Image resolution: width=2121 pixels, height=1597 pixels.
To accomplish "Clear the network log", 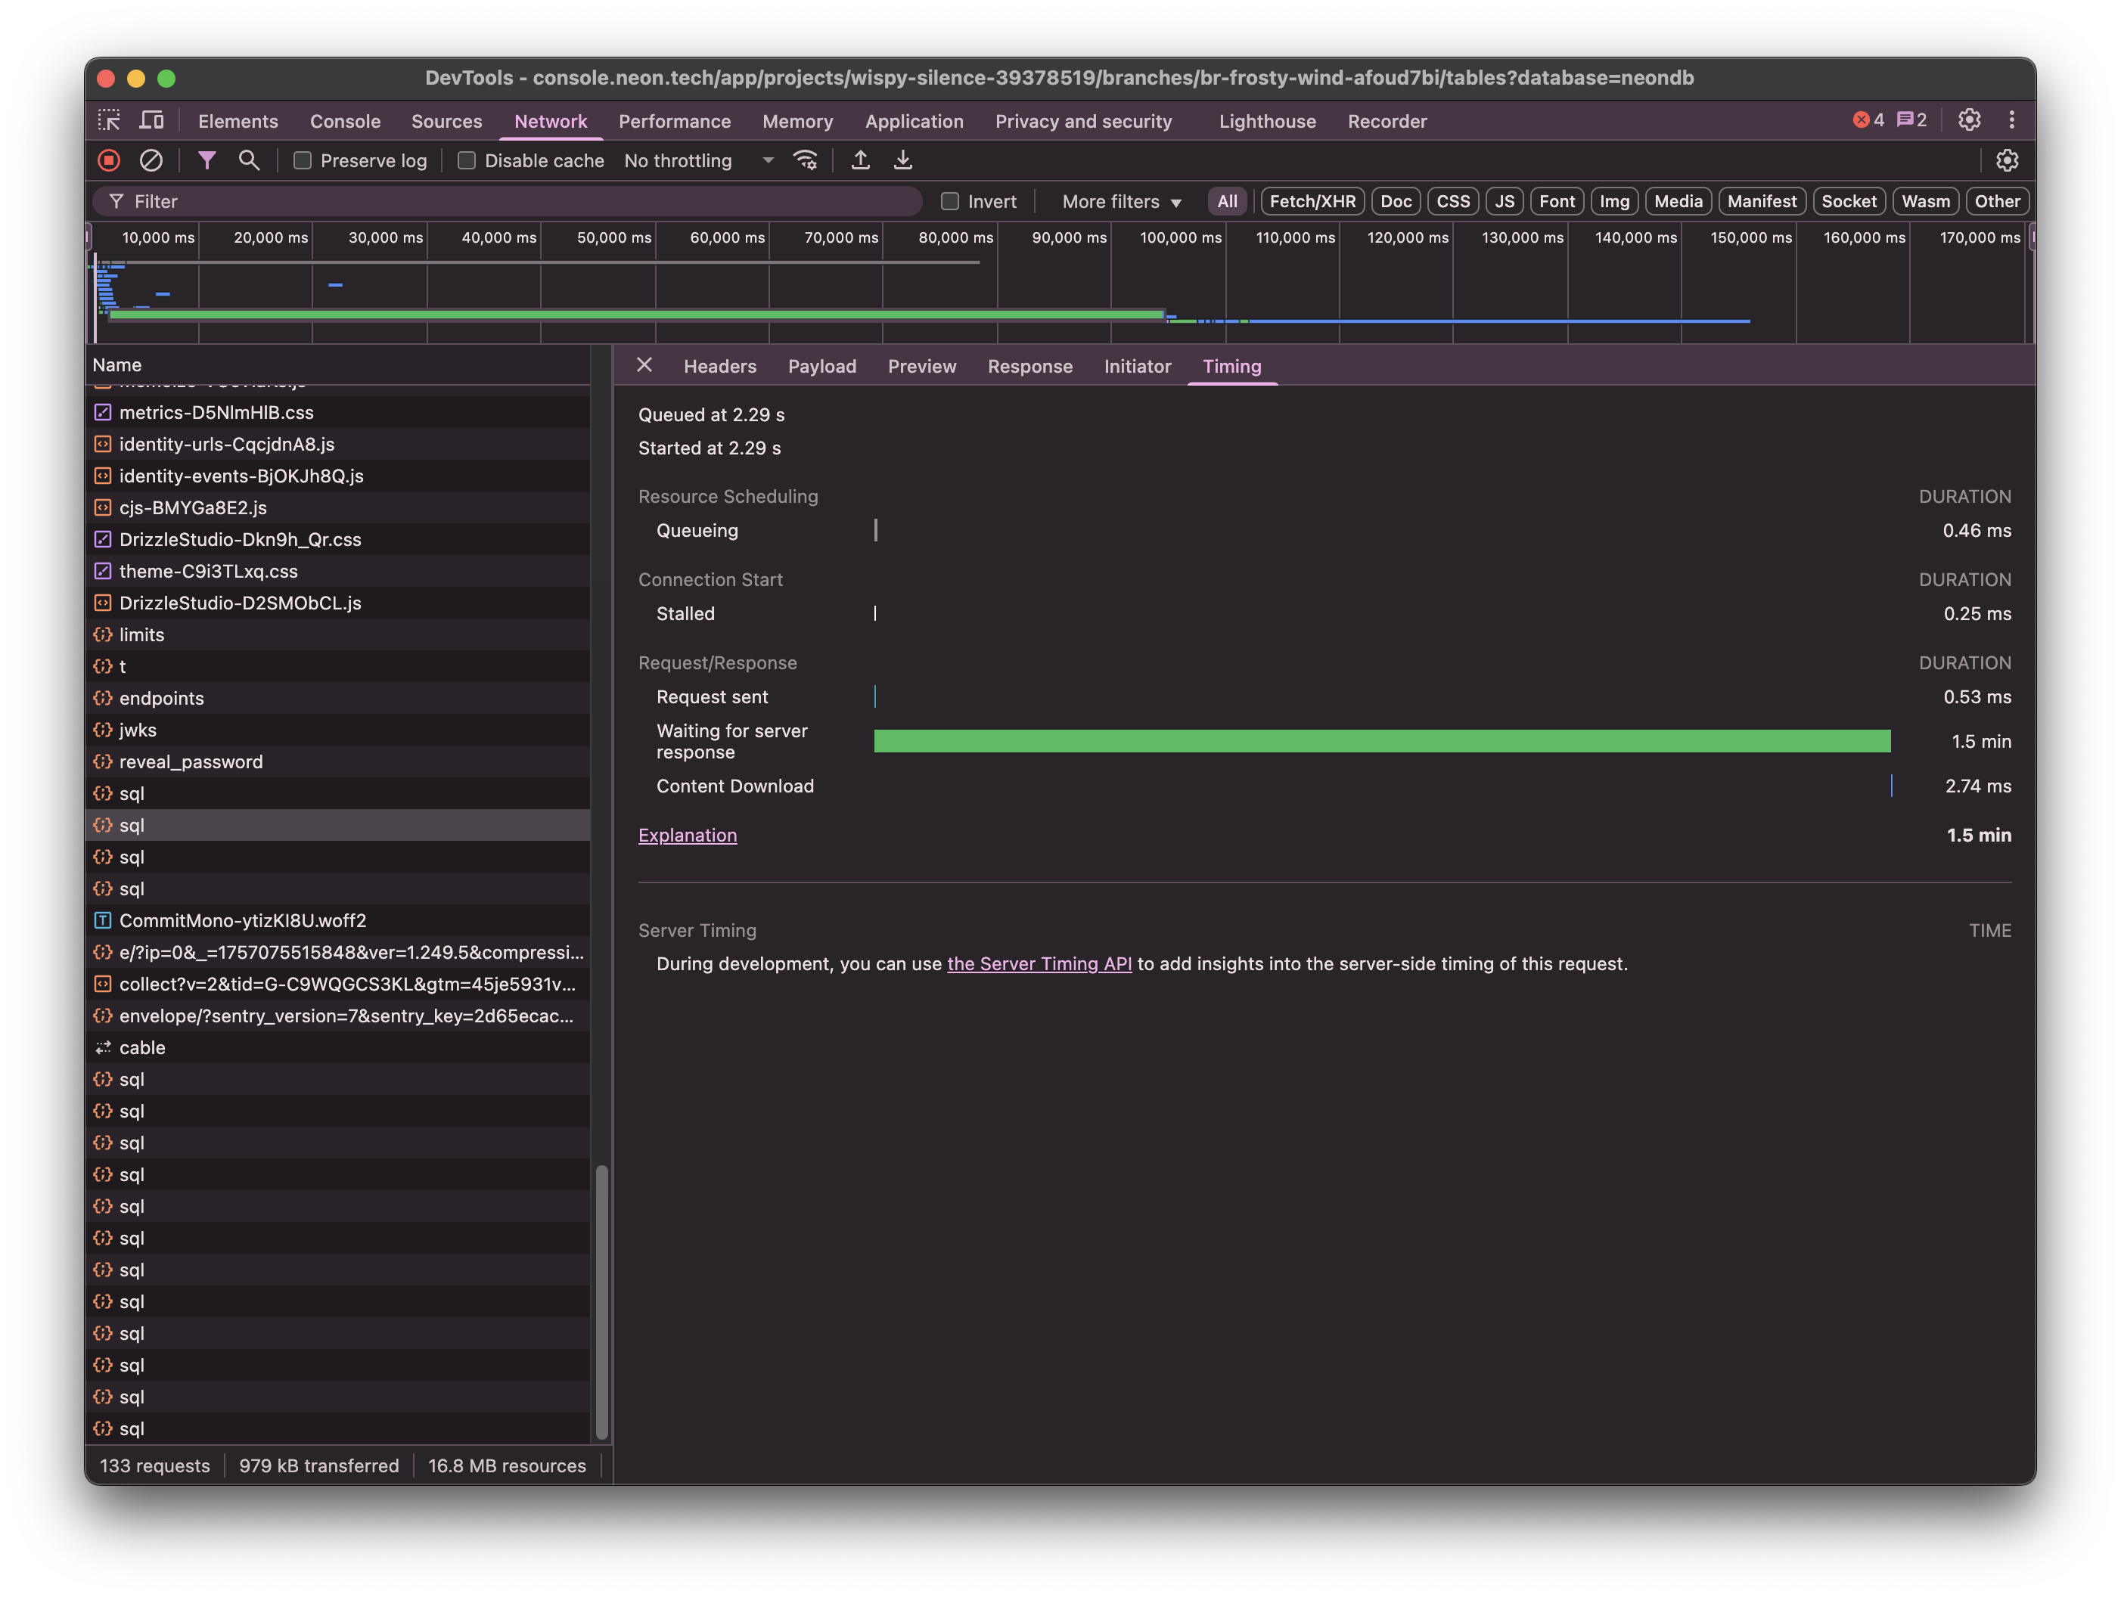I will pyautogui.click(x=151, y=161).
